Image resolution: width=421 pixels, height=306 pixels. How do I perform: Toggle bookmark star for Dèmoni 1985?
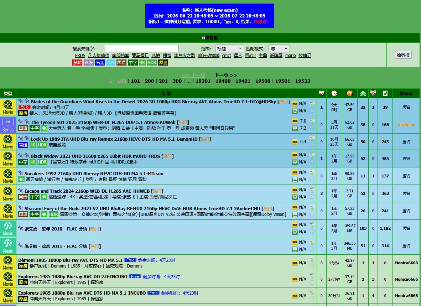tap(312, 266)
